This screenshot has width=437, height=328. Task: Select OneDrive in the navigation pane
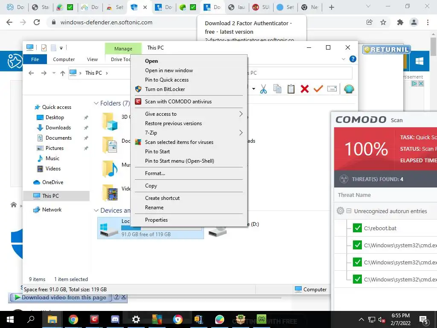coord(52,182)
